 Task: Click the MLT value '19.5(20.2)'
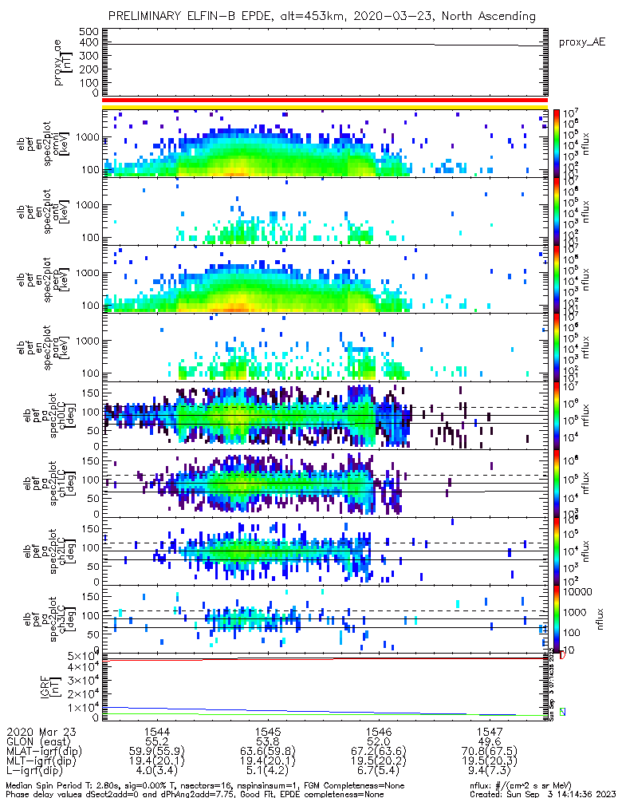(379, 760)
